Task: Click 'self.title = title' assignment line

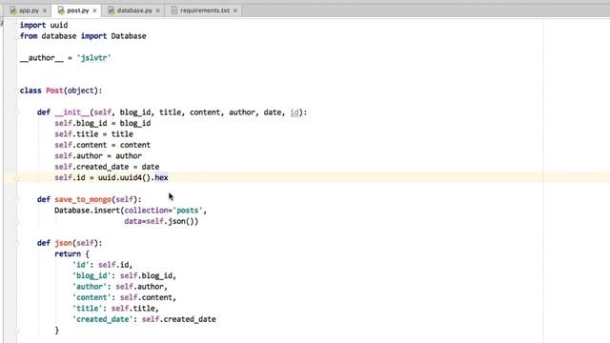Action: 93,133
